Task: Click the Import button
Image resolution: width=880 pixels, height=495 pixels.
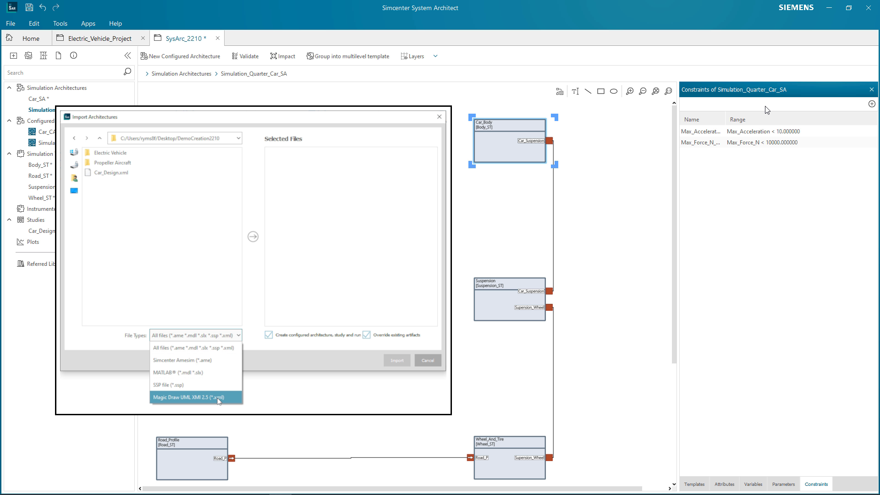Action: pyautogui.click(x=396, y=360)
